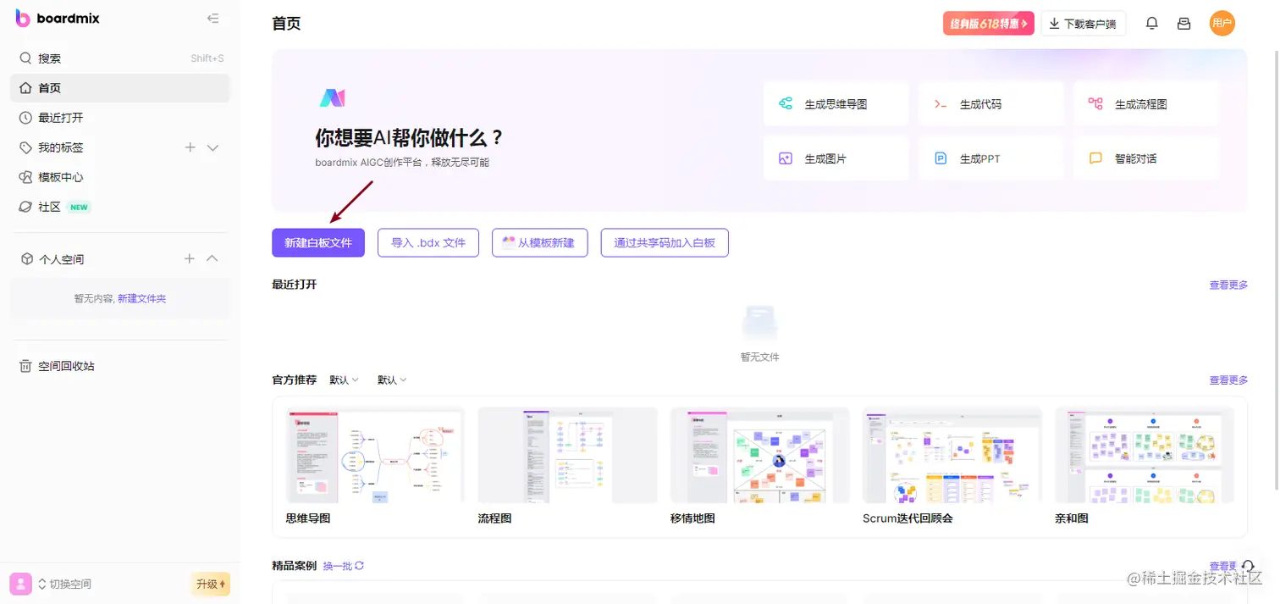Click 换一批 refresh link
Image resolution: width=1280 pixels, height=604 pixels.
[344, 566]
